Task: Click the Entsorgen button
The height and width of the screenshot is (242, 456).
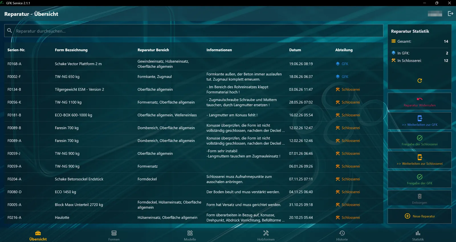Action: [420, 198]
